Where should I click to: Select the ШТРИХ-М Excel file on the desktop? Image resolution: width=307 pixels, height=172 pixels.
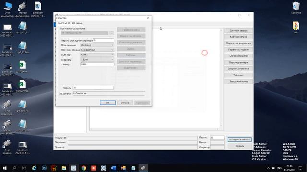tap(23, 67)
